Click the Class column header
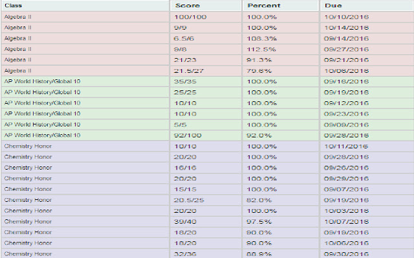This screenshot has height=258, width=414. pos(13,6)
